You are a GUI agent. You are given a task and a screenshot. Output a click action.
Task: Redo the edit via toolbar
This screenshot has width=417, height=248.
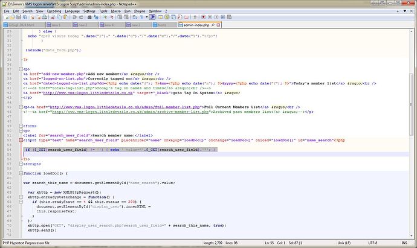tap(81, 17)
